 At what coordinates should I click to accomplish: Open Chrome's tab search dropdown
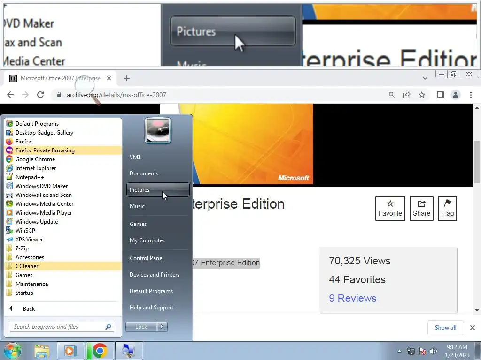[x=425, y=78]
